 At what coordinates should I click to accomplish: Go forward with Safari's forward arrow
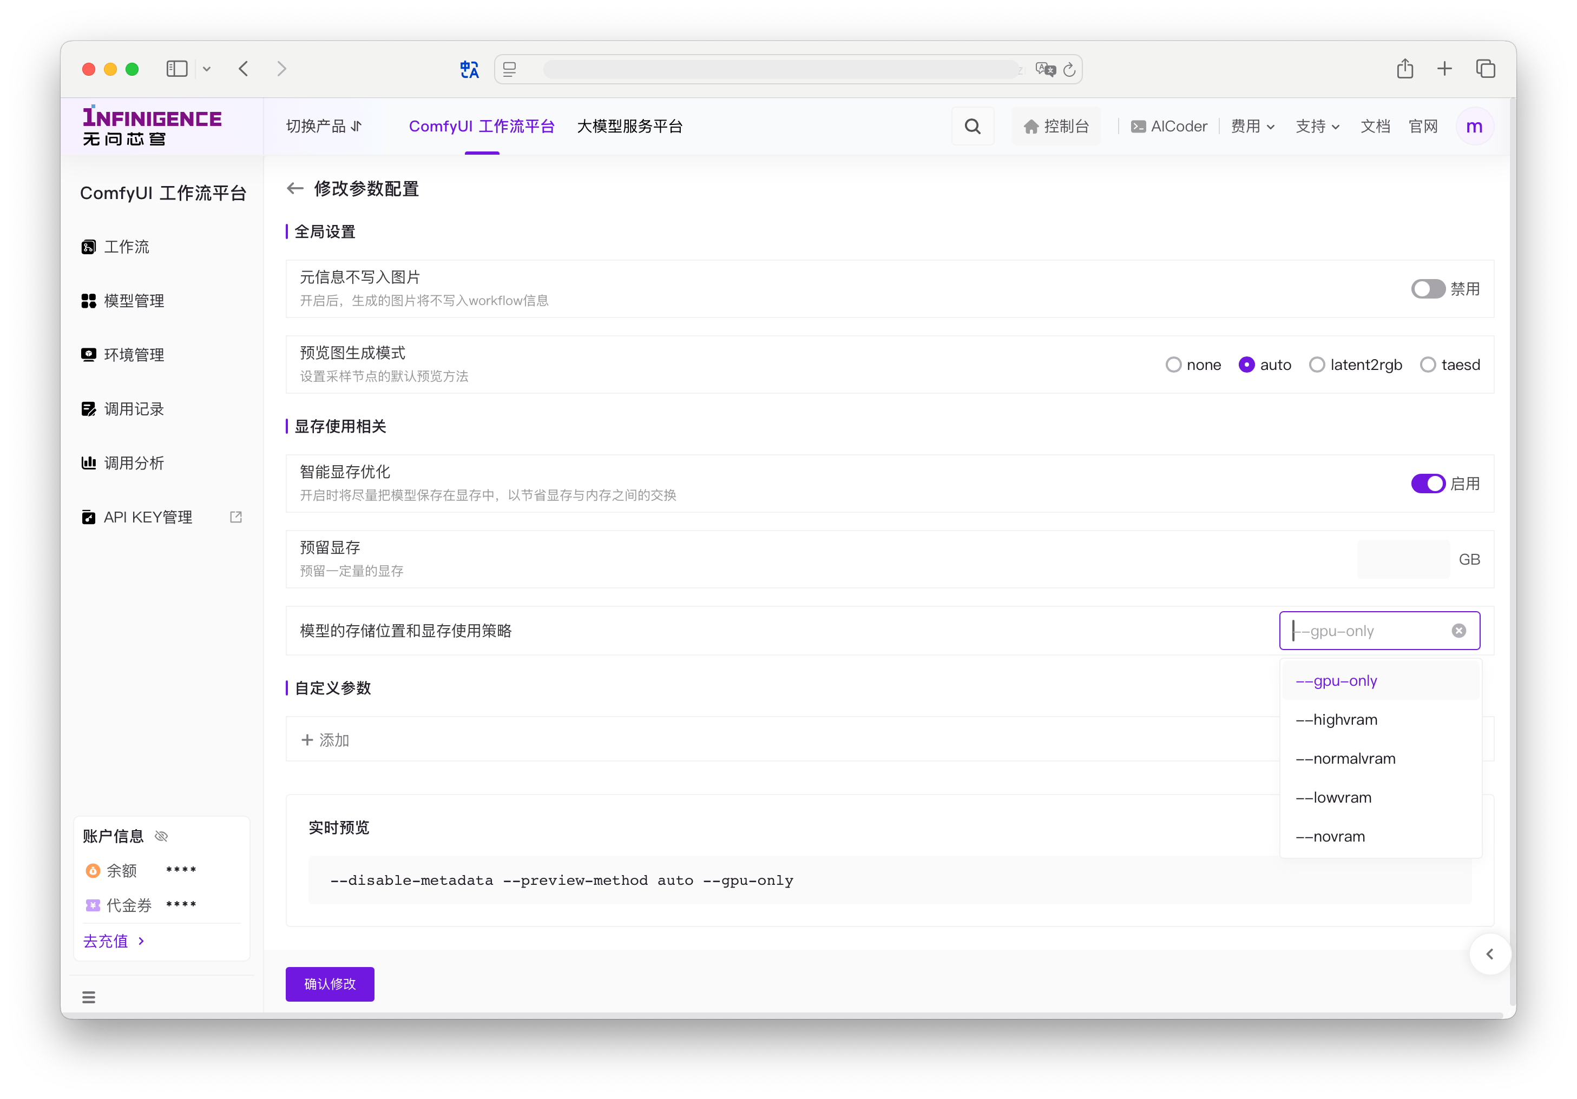(281, 69)
